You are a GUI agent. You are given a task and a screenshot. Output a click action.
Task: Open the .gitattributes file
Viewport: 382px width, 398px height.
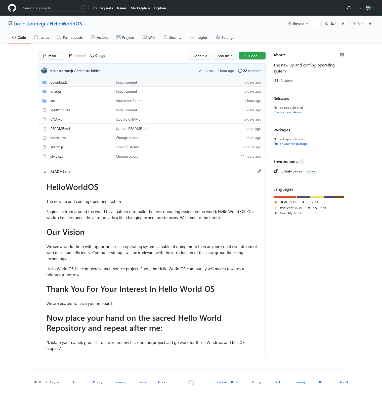click(x=60, y=110)
